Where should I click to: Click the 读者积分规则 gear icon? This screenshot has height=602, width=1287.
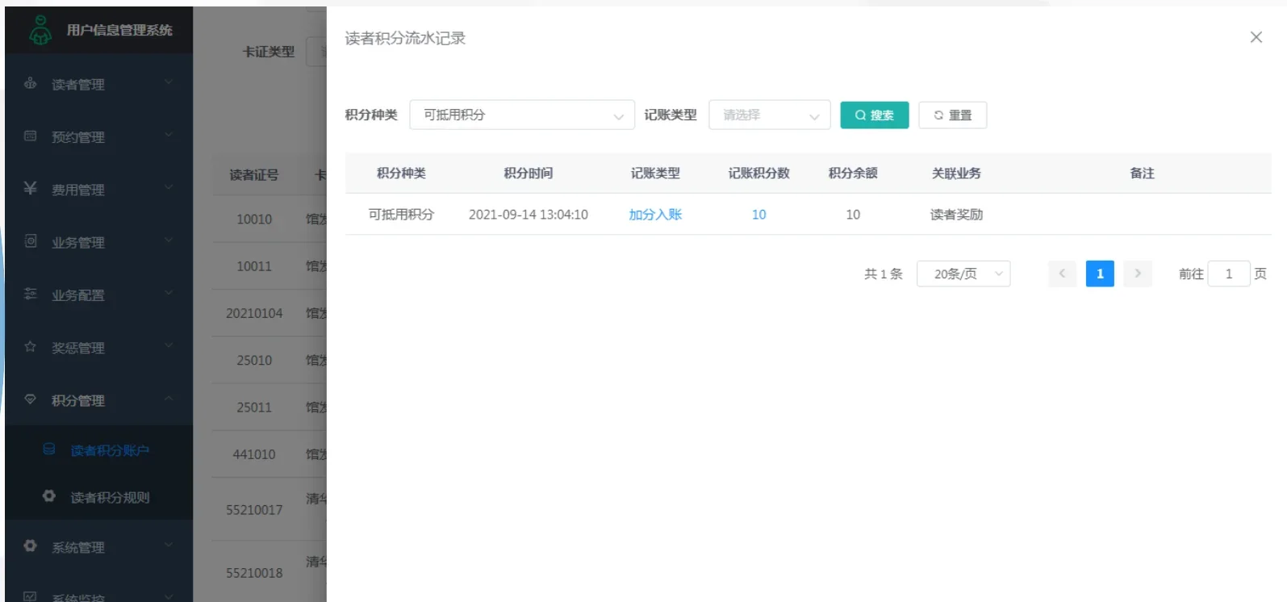click(49, 495)
